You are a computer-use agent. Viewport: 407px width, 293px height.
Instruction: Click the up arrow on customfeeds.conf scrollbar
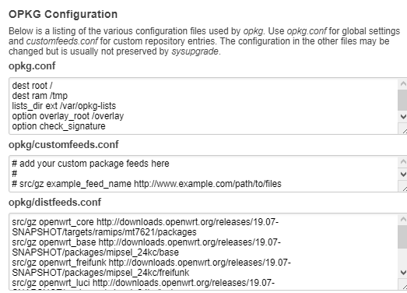coord(402,162)
